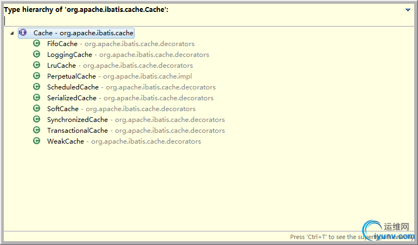
Task: Select the PerpetualCache entry label
Action: 72,76
